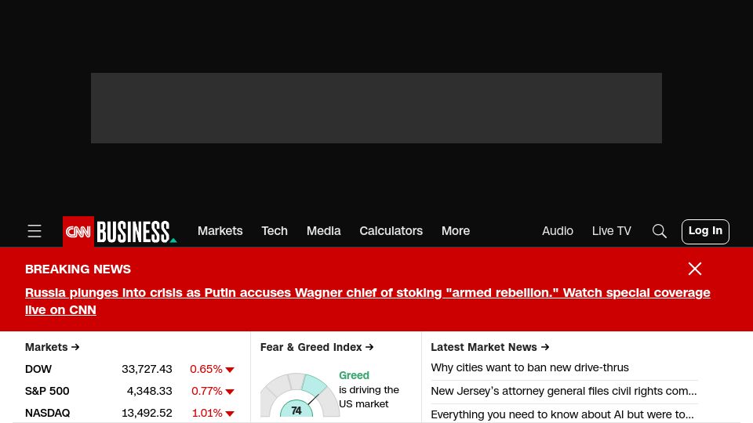This screenshot has height=423, width=753.
Task: Select the NASDAQ index label
Action: click(48, 413)
